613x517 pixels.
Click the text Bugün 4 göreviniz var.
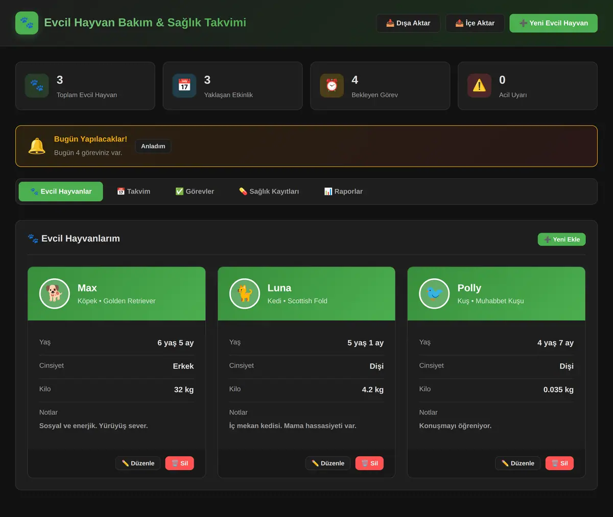pos(88,153)
